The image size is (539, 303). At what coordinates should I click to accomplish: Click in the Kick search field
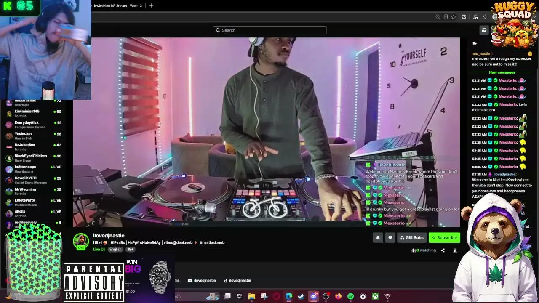tap(269, 30)
